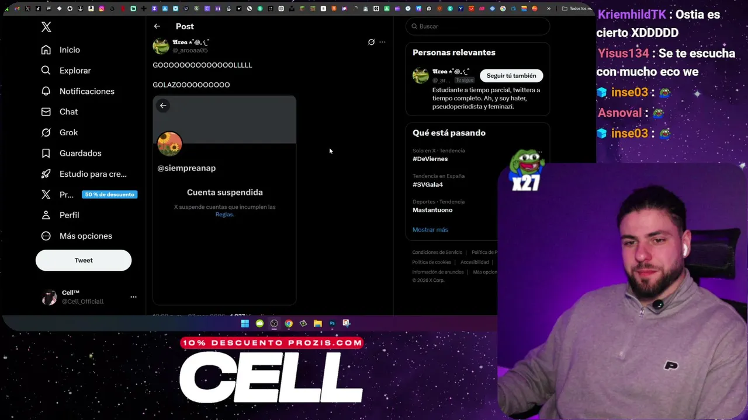Open Grok in the sidebar
Screen dimensions: 748x420
(60, 132)
